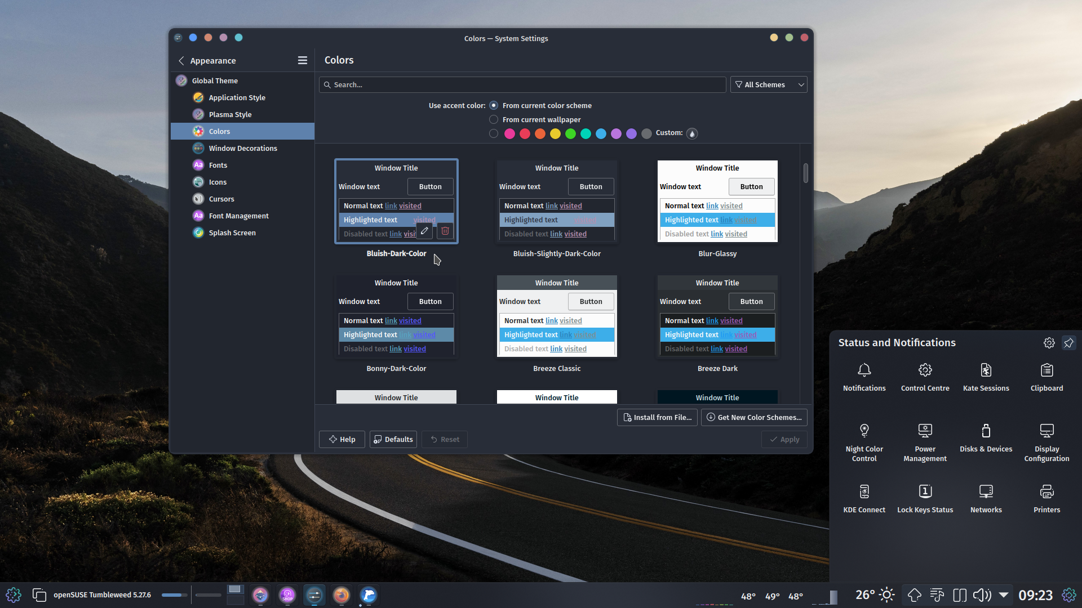The width and height of the screenshot is (1082, 608).
Task: Edit the Bluish-Dark-Color scheme with pencil icon
Action: tap(424, 231)
